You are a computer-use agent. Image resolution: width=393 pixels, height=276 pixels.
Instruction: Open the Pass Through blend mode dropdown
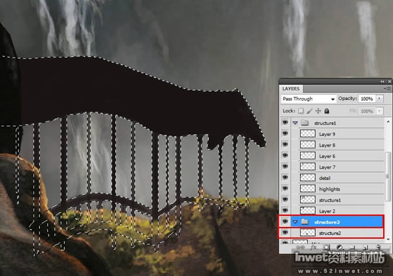click(x=309, y=99)
